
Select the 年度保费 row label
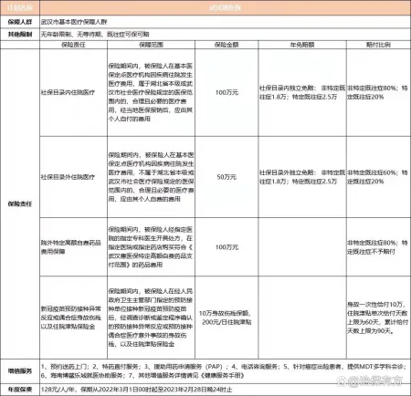coord(20,390)
